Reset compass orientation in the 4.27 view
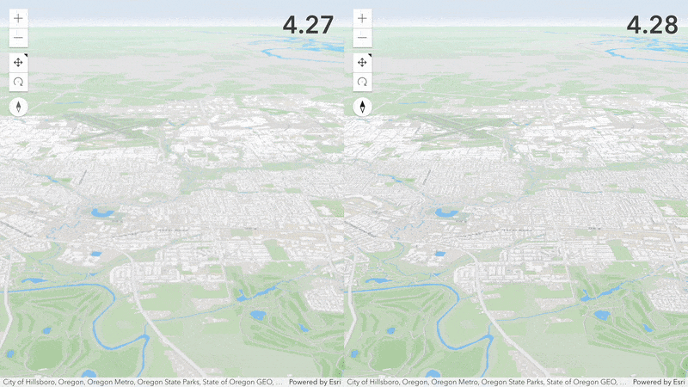688x387 pixels. (x=18, y=107)
